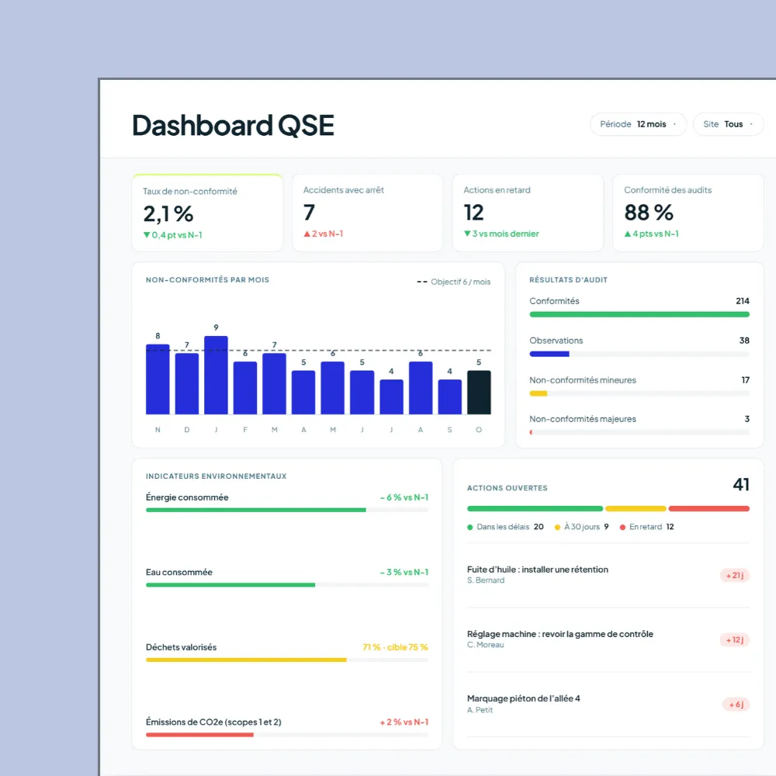Click the Dashboard QSE title
The image size is (776, 776).
(233, 125)
